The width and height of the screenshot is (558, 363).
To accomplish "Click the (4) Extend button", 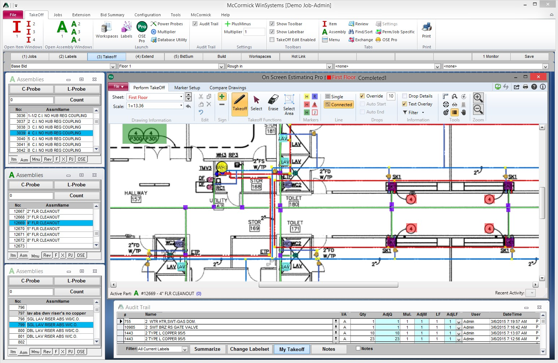I will [145, 57].
